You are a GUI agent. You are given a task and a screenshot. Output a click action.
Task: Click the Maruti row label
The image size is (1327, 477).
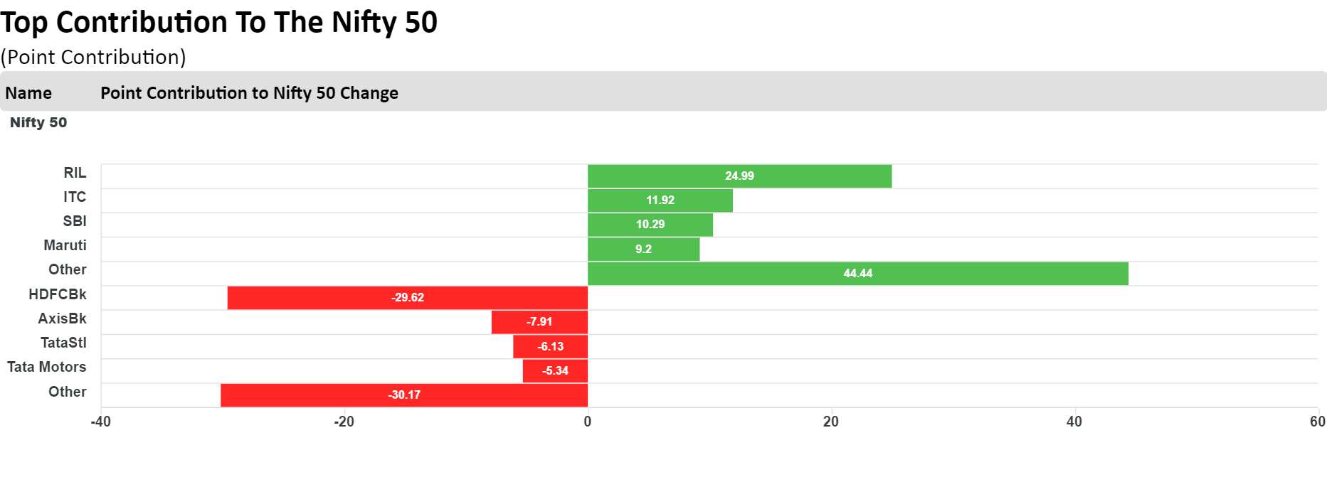65,245
